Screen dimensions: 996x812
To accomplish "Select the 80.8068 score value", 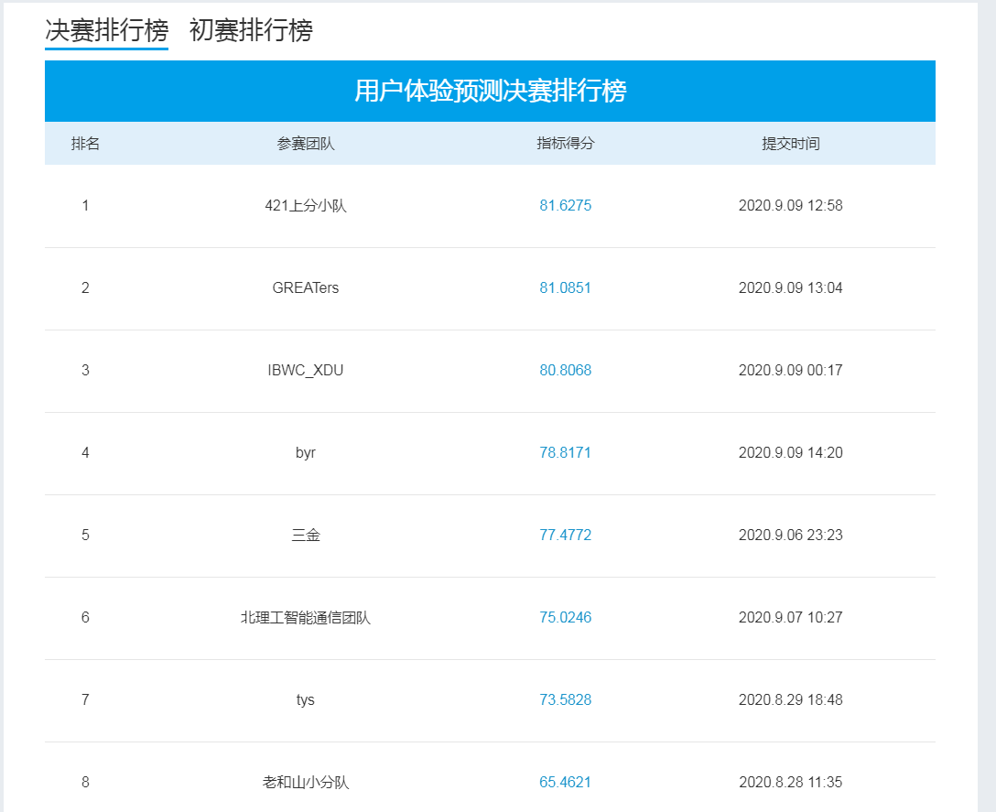I will coord(565,371).
